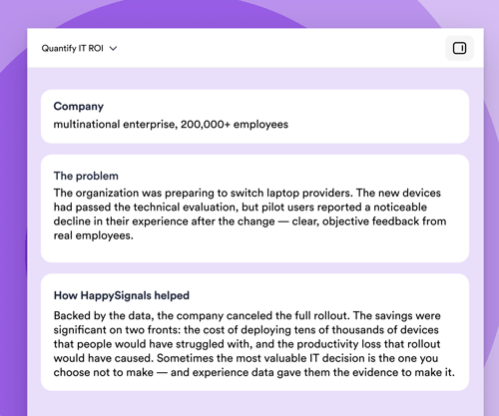Click the line ending 'objective feedback from'
The image size is (499, 416).
249,221
